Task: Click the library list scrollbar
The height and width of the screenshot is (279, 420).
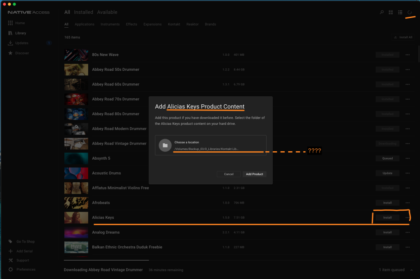Action: point(419,54)
